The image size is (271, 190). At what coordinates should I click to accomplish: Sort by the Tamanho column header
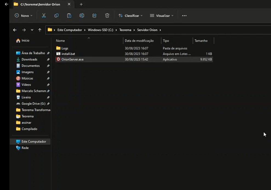pyautogui.click(x=203, y=41)
